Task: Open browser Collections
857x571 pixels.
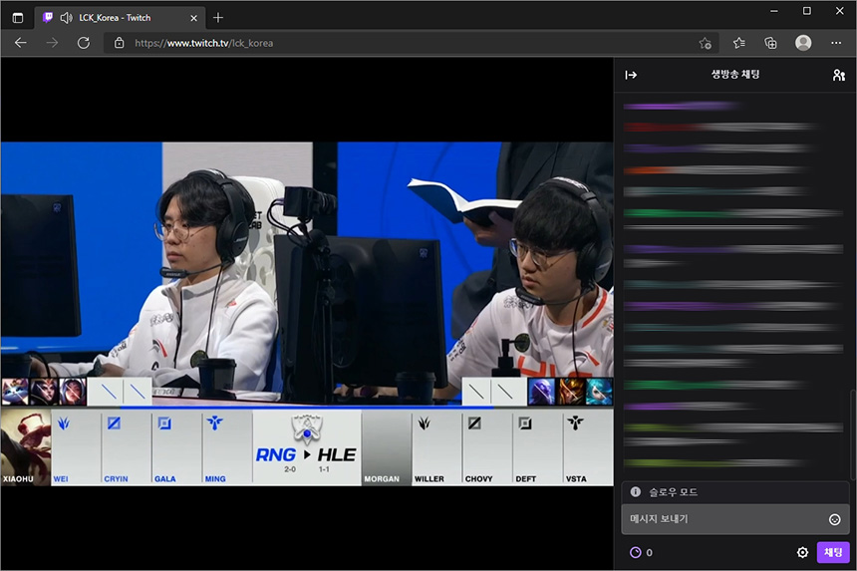Action: (x=770, y=43)
